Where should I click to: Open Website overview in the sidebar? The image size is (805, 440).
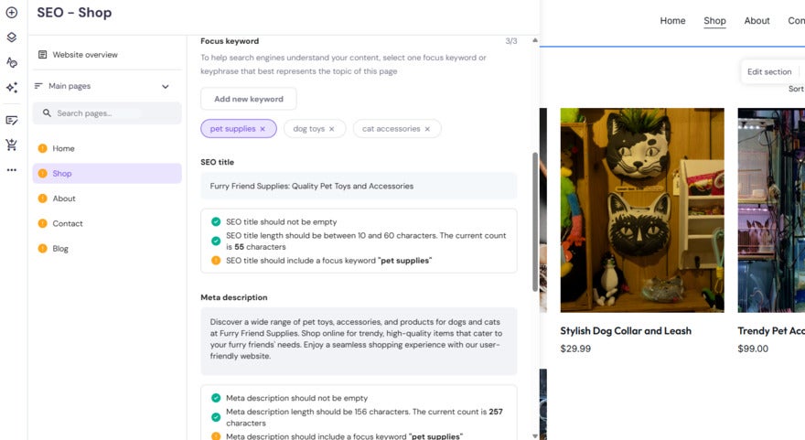pyautogui.click(x=84, y=55)
